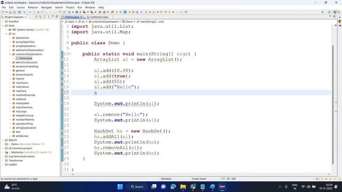Image resolution: width=342 pixels, height=192 pixels.
Task: Open Project Explorer filter icon
Action: coord(44,17)
